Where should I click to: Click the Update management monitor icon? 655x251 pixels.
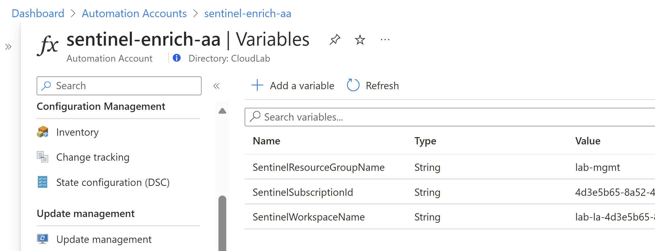click(43, 239)
